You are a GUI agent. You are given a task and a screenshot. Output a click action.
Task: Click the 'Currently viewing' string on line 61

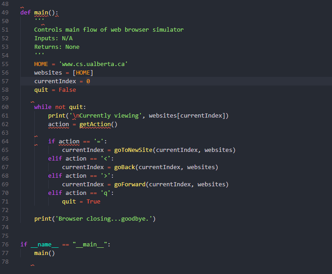tap(109, 115)
